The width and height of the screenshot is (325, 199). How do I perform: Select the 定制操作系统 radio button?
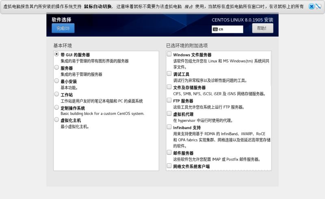(56, 108)
